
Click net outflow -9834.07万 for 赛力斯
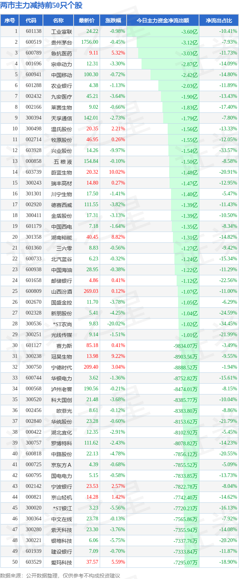pyautogui.click(x=186, y=346)
